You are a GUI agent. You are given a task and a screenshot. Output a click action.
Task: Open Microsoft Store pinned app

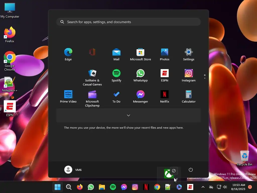[141, 55]
